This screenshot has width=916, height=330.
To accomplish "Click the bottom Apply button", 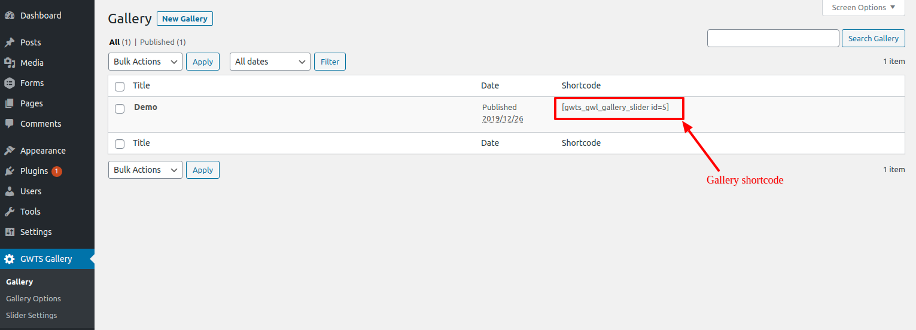I will coord(203,170).
